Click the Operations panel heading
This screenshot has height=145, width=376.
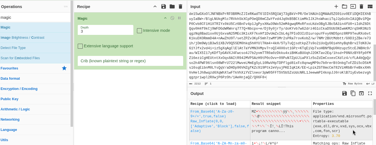(11, 6)
